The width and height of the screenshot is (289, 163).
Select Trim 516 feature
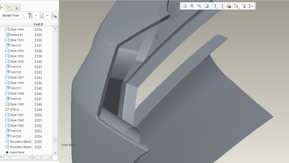pyautogui.click(x=15, y=72)
